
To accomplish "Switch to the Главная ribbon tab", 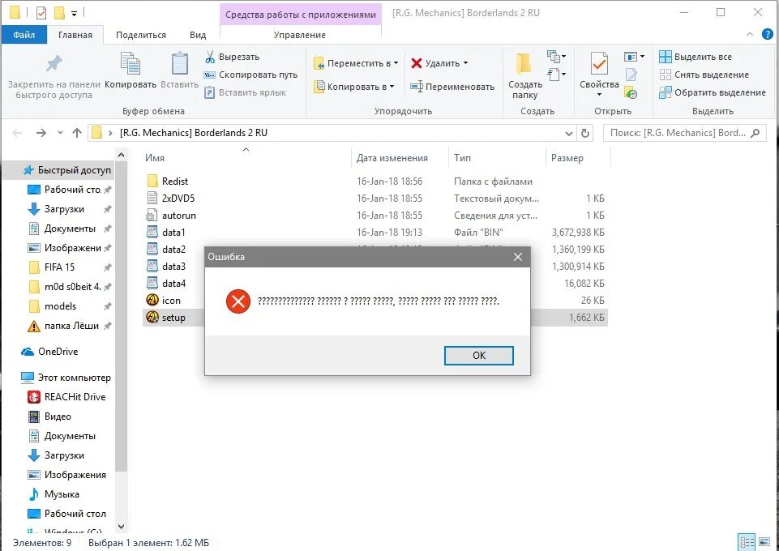I will click(75, 35).
